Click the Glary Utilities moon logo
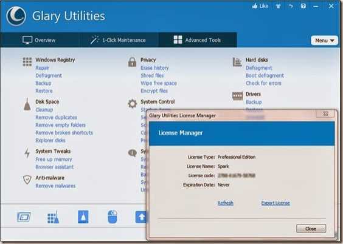The width and height of the screenshot is (343, 244). 16,16
